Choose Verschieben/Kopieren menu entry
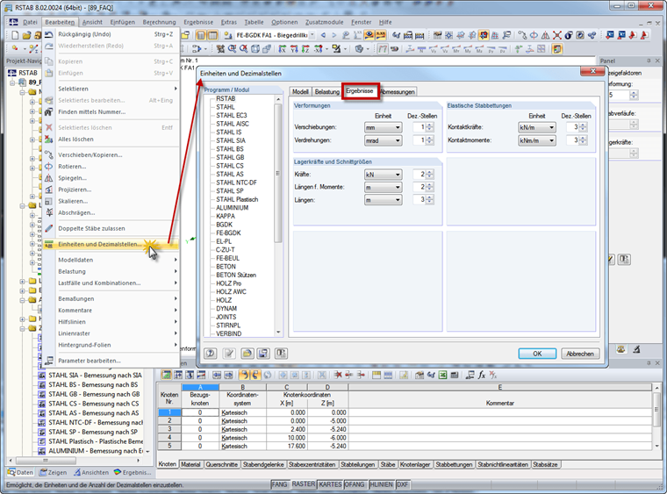This screenshot has height=494, width=667. 111,154
